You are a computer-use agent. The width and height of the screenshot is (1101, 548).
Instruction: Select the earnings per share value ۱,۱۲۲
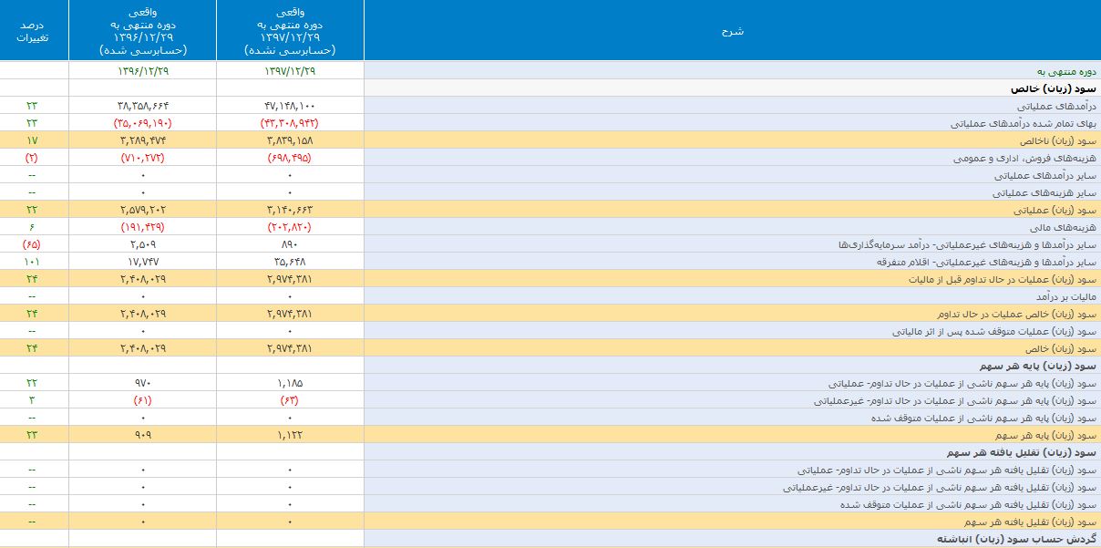point(290,435)
